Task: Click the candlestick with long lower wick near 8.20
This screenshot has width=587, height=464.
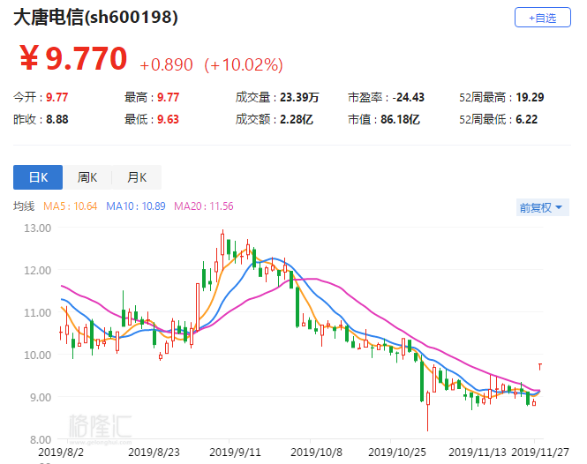Action: pyautogui.click(x=428, y=411)
